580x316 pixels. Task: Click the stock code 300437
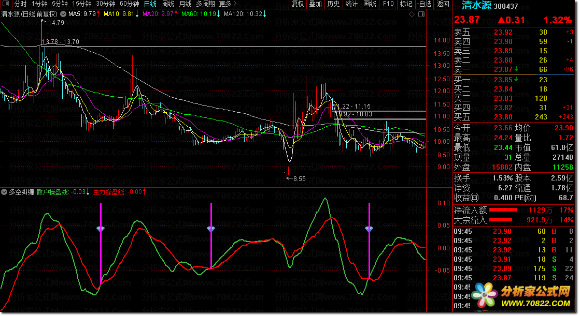click(x=506, y=6)
